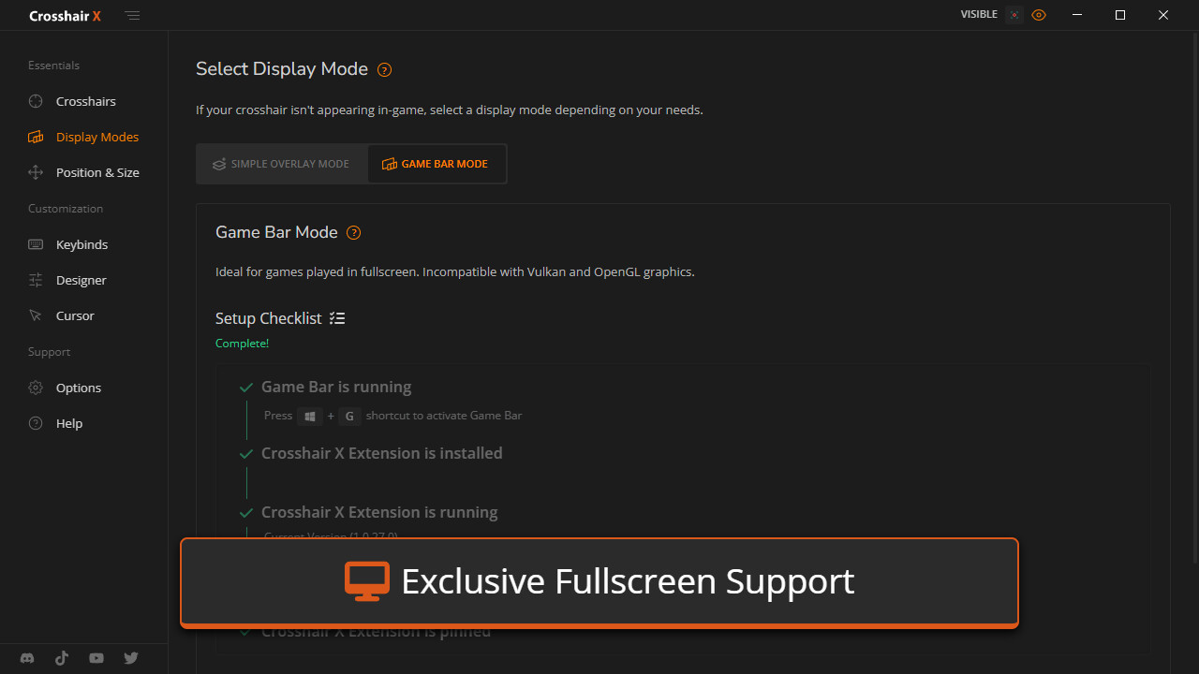Image resolution: width=1199 pixels, height=674 pixels.
Task: Switch to Simple Overlay Mode
Action: click(x=281, y=164)
